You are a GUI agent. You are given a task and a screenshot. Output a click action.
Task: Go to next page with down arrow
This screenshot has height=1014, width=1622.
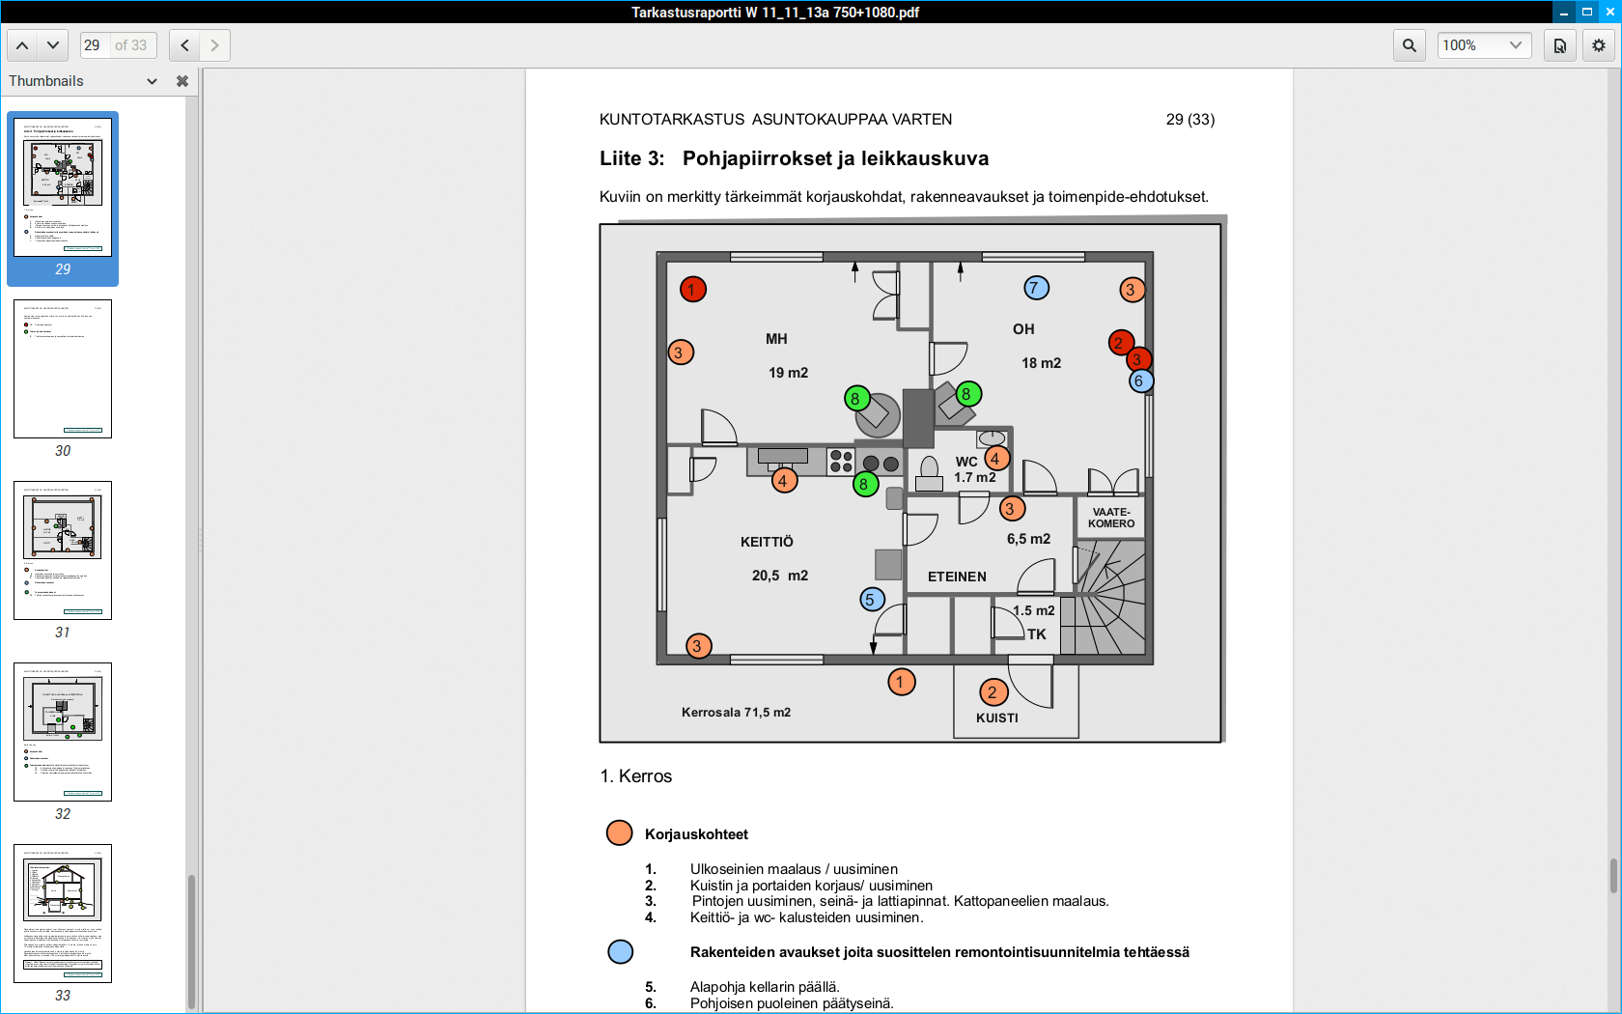pyautogui.click(x=53, y=45)
